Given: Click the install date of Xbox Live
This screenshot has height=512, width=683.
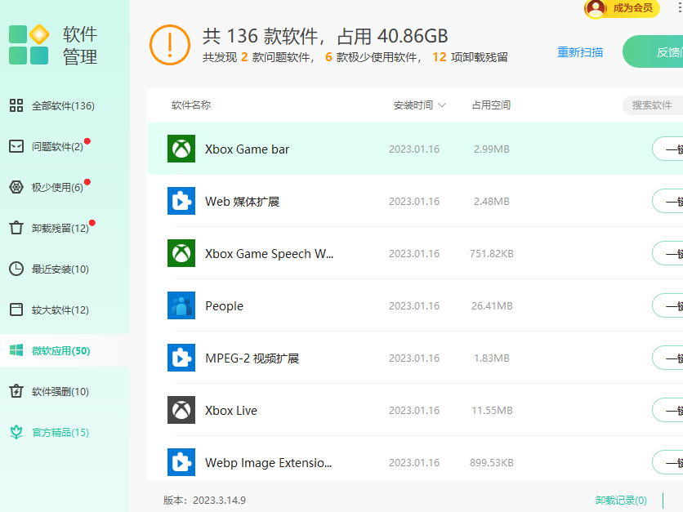Looking at the screenshot, I should pos(414,410).
